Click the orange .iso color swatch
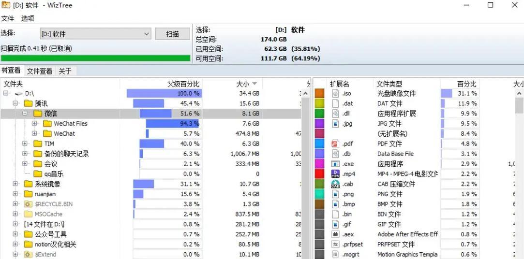The width and height of the screenshot is (524, 259). [x=320, y=93]
